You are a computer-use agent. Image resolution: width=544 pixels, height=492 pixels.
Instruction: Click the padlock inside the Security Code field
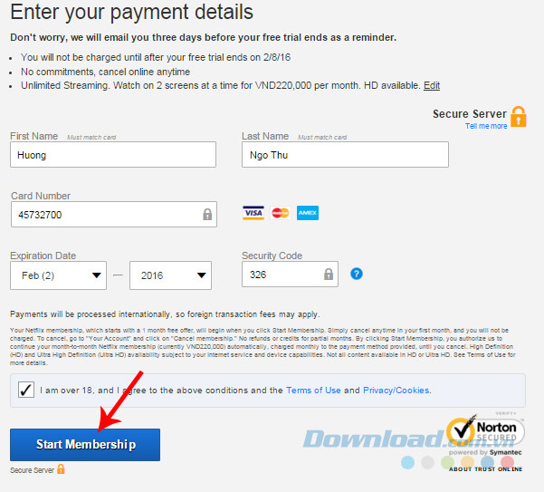[x=329, y=274]
